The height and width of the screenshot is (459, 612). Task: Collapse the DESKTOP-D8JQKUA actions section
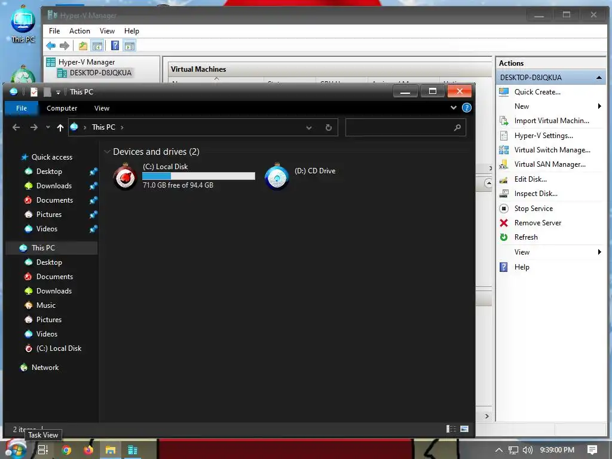(599, 78)
